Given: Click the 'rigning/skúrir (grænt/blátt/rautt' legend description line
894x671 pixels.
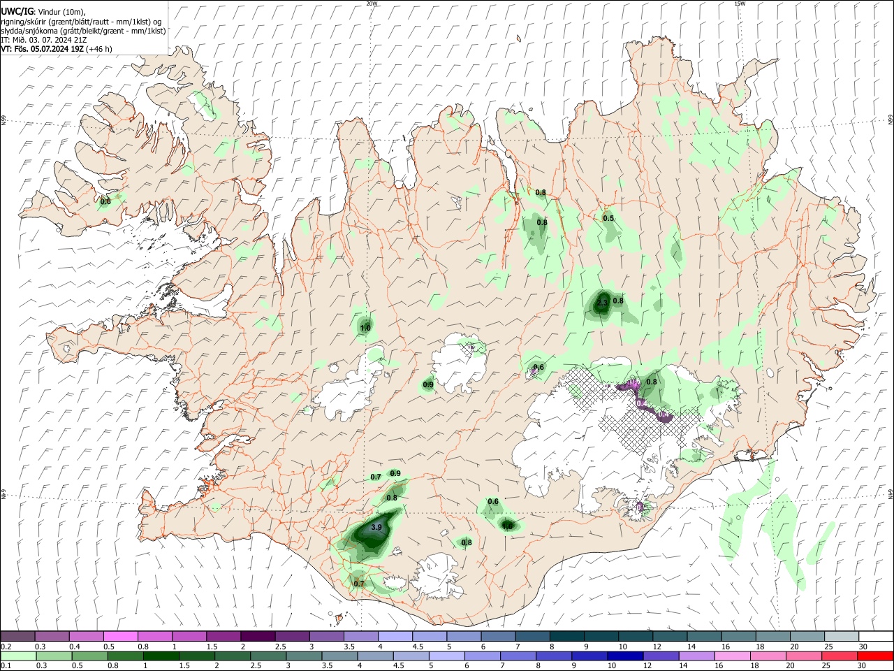Looking at the screenshot, I should tap(81, 21).
